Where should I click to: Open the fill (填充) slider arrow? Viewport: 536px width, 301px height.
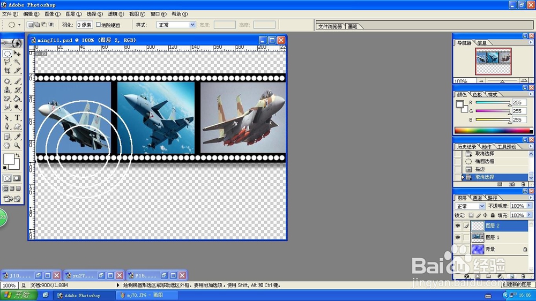click(529, 215)
